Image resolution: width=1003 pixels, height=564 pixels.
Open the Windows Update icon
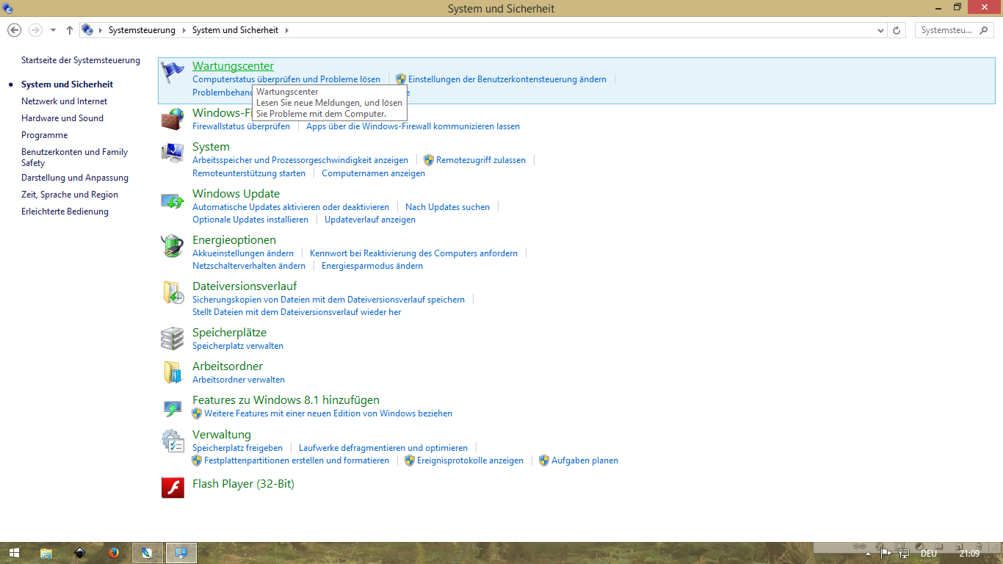coord(173,200)
